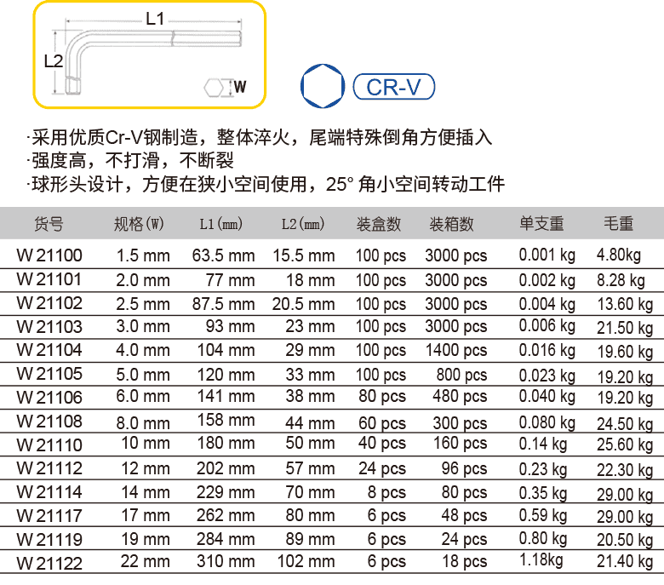Select item number W21102
Screen dimensions: 664x585
click(49, 303)
